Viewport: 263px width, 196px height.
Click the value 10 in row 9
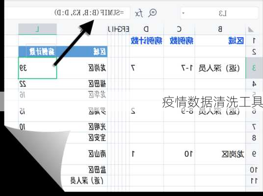(x=179, y=154)
